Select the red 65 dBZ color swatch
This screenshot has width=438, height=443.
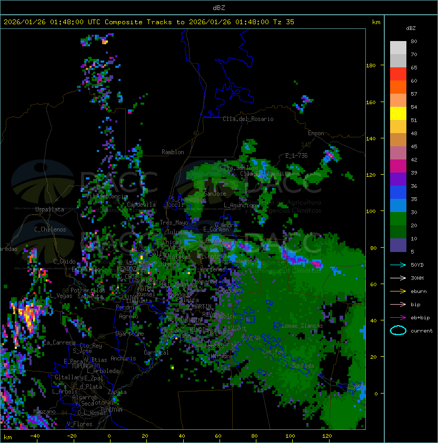point(398,74)
